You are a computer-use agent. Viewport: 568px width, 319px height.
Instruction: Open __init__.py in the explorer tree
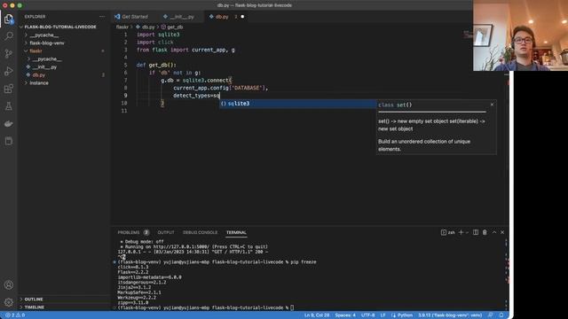[44, 67]
